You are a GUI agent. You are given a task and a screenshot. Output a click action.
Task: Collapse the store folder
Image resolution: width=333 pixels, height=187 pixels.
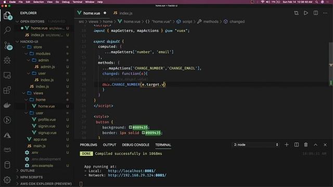37,47
